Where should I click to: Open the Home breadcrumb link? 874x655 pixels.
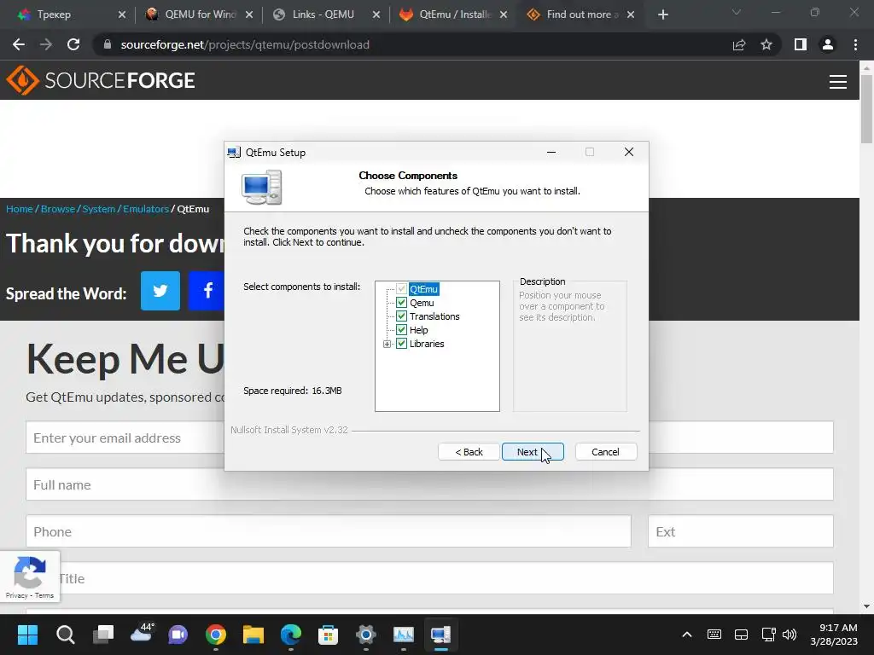(20, 209)
